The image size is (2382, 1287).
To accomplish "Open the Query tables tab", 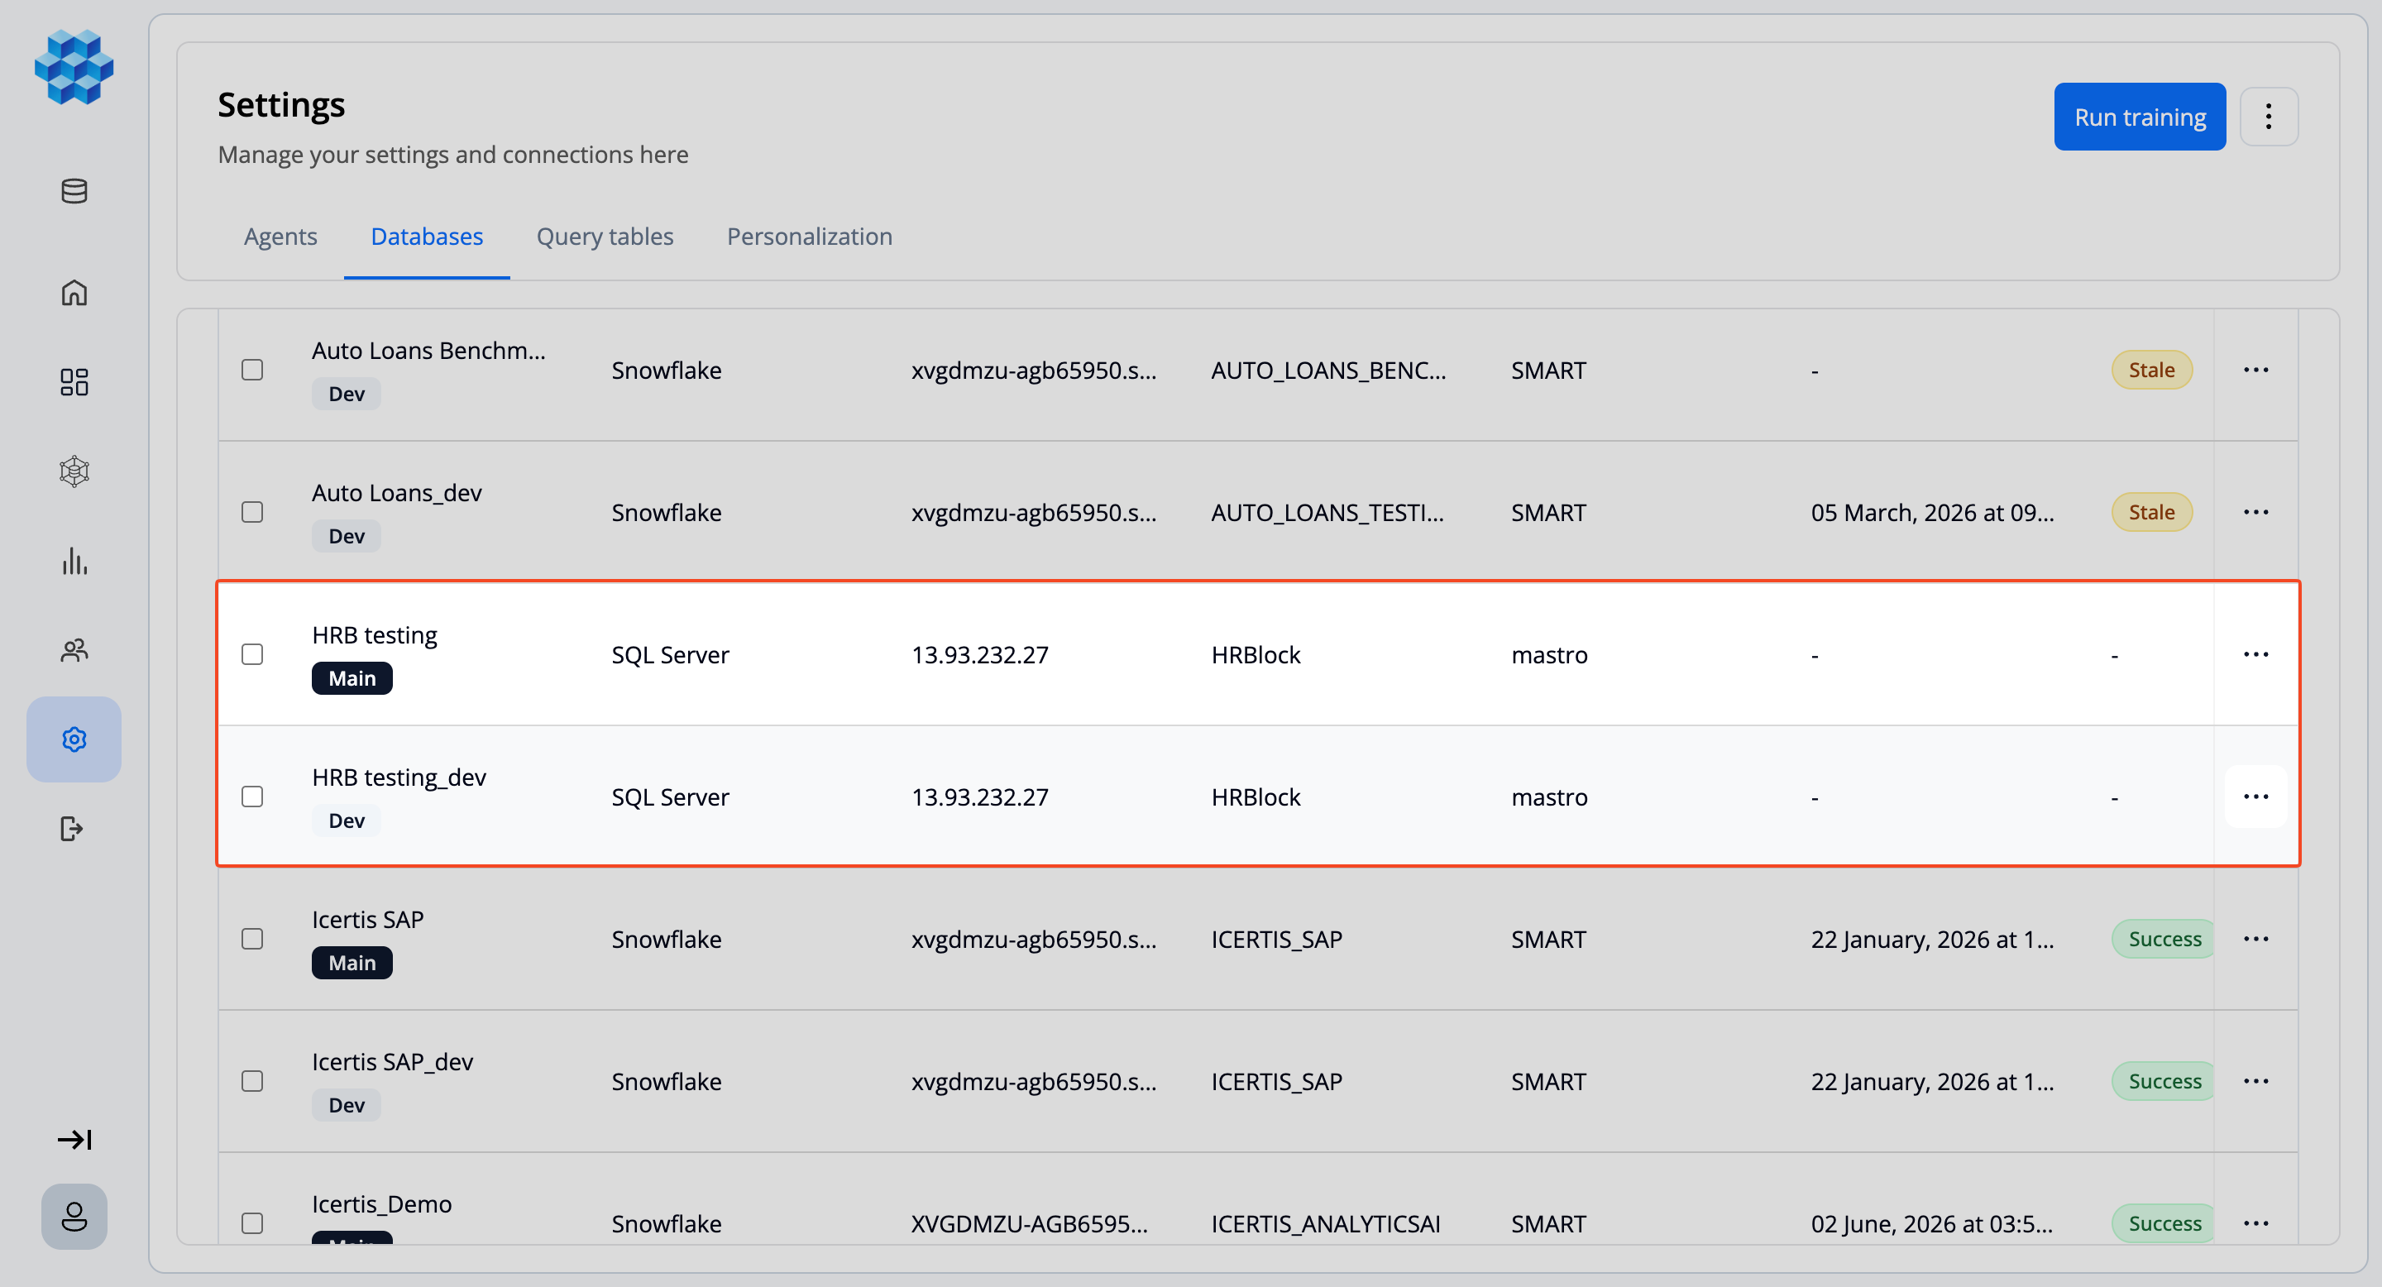I will (605, 237).
